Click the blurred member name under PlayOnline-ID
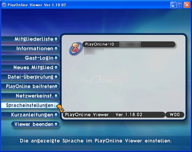The width and height of the screenshot is (192, 152). pos(94,51)
